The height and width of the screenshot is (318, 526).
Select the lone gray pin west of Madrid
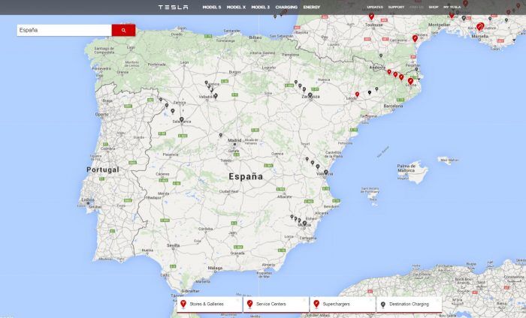220,135
